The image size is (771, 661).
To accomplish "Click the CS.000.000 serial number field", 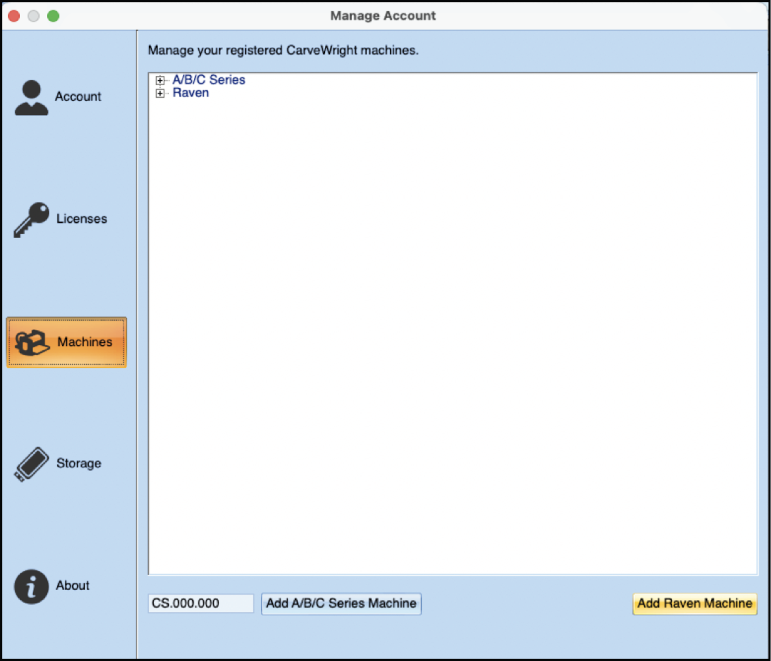I will pyautogui.click(x=201, y=603).
